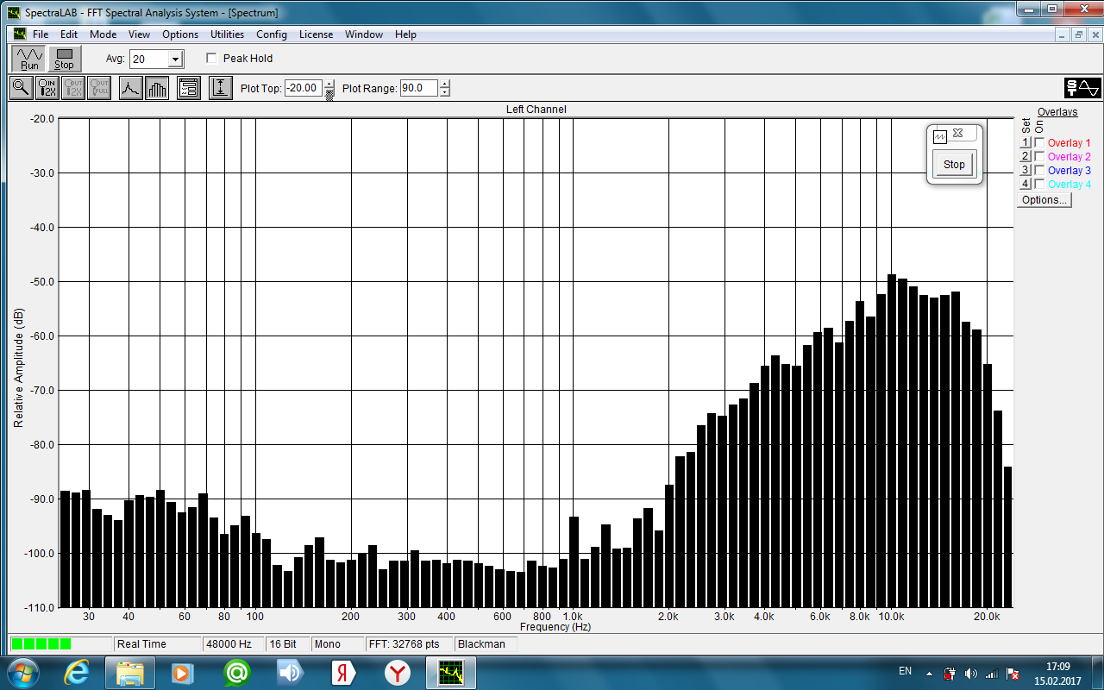Turn on the Overlay 3 checkbox

click(x=1040, y=171)
